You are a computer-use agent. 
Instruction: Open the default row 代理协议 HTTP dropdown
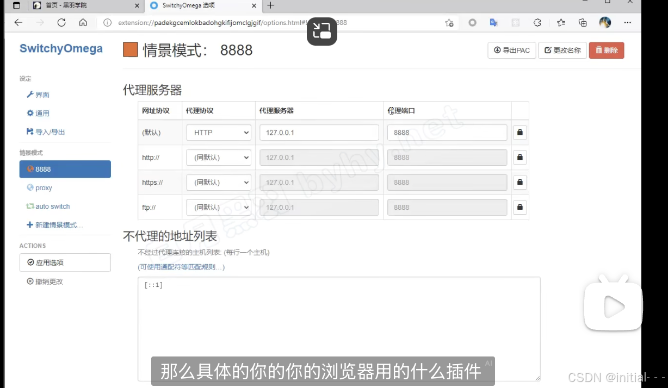[218, 133]
